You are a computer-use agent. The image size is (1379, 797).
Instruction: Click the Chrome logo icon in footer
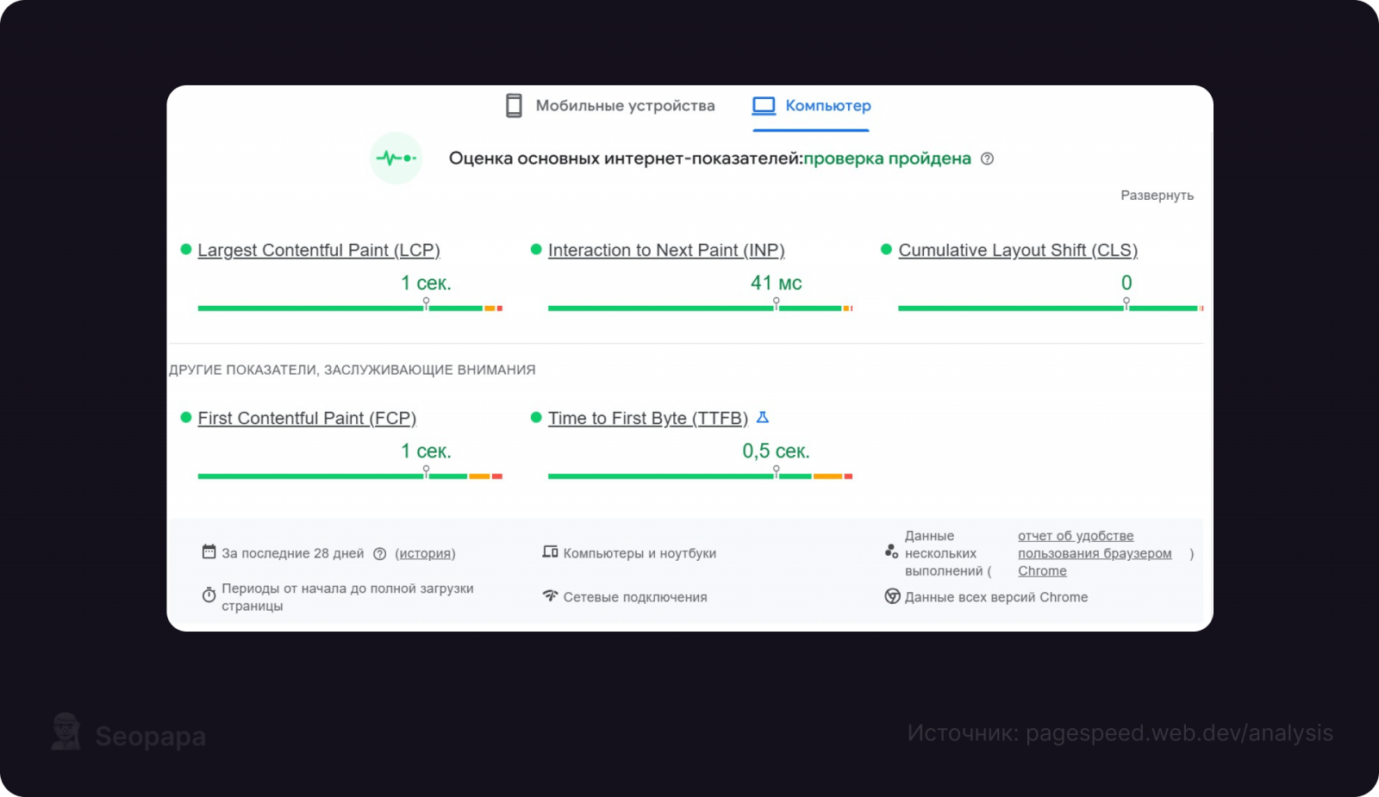(892, 596)
